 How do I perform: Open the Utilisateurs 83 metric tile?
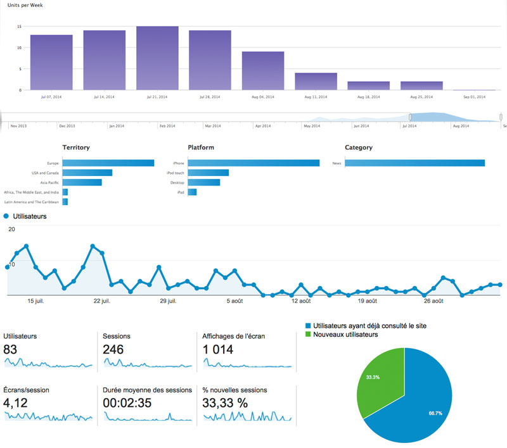coord(49,352)
